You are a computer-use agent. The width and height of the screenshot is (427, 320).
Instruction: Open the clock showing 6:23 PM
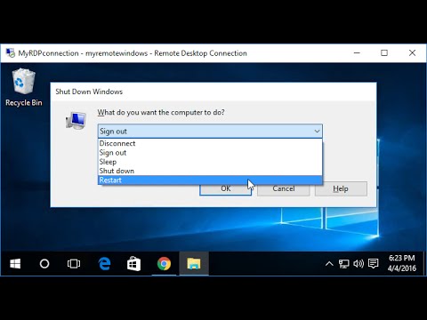402,263
